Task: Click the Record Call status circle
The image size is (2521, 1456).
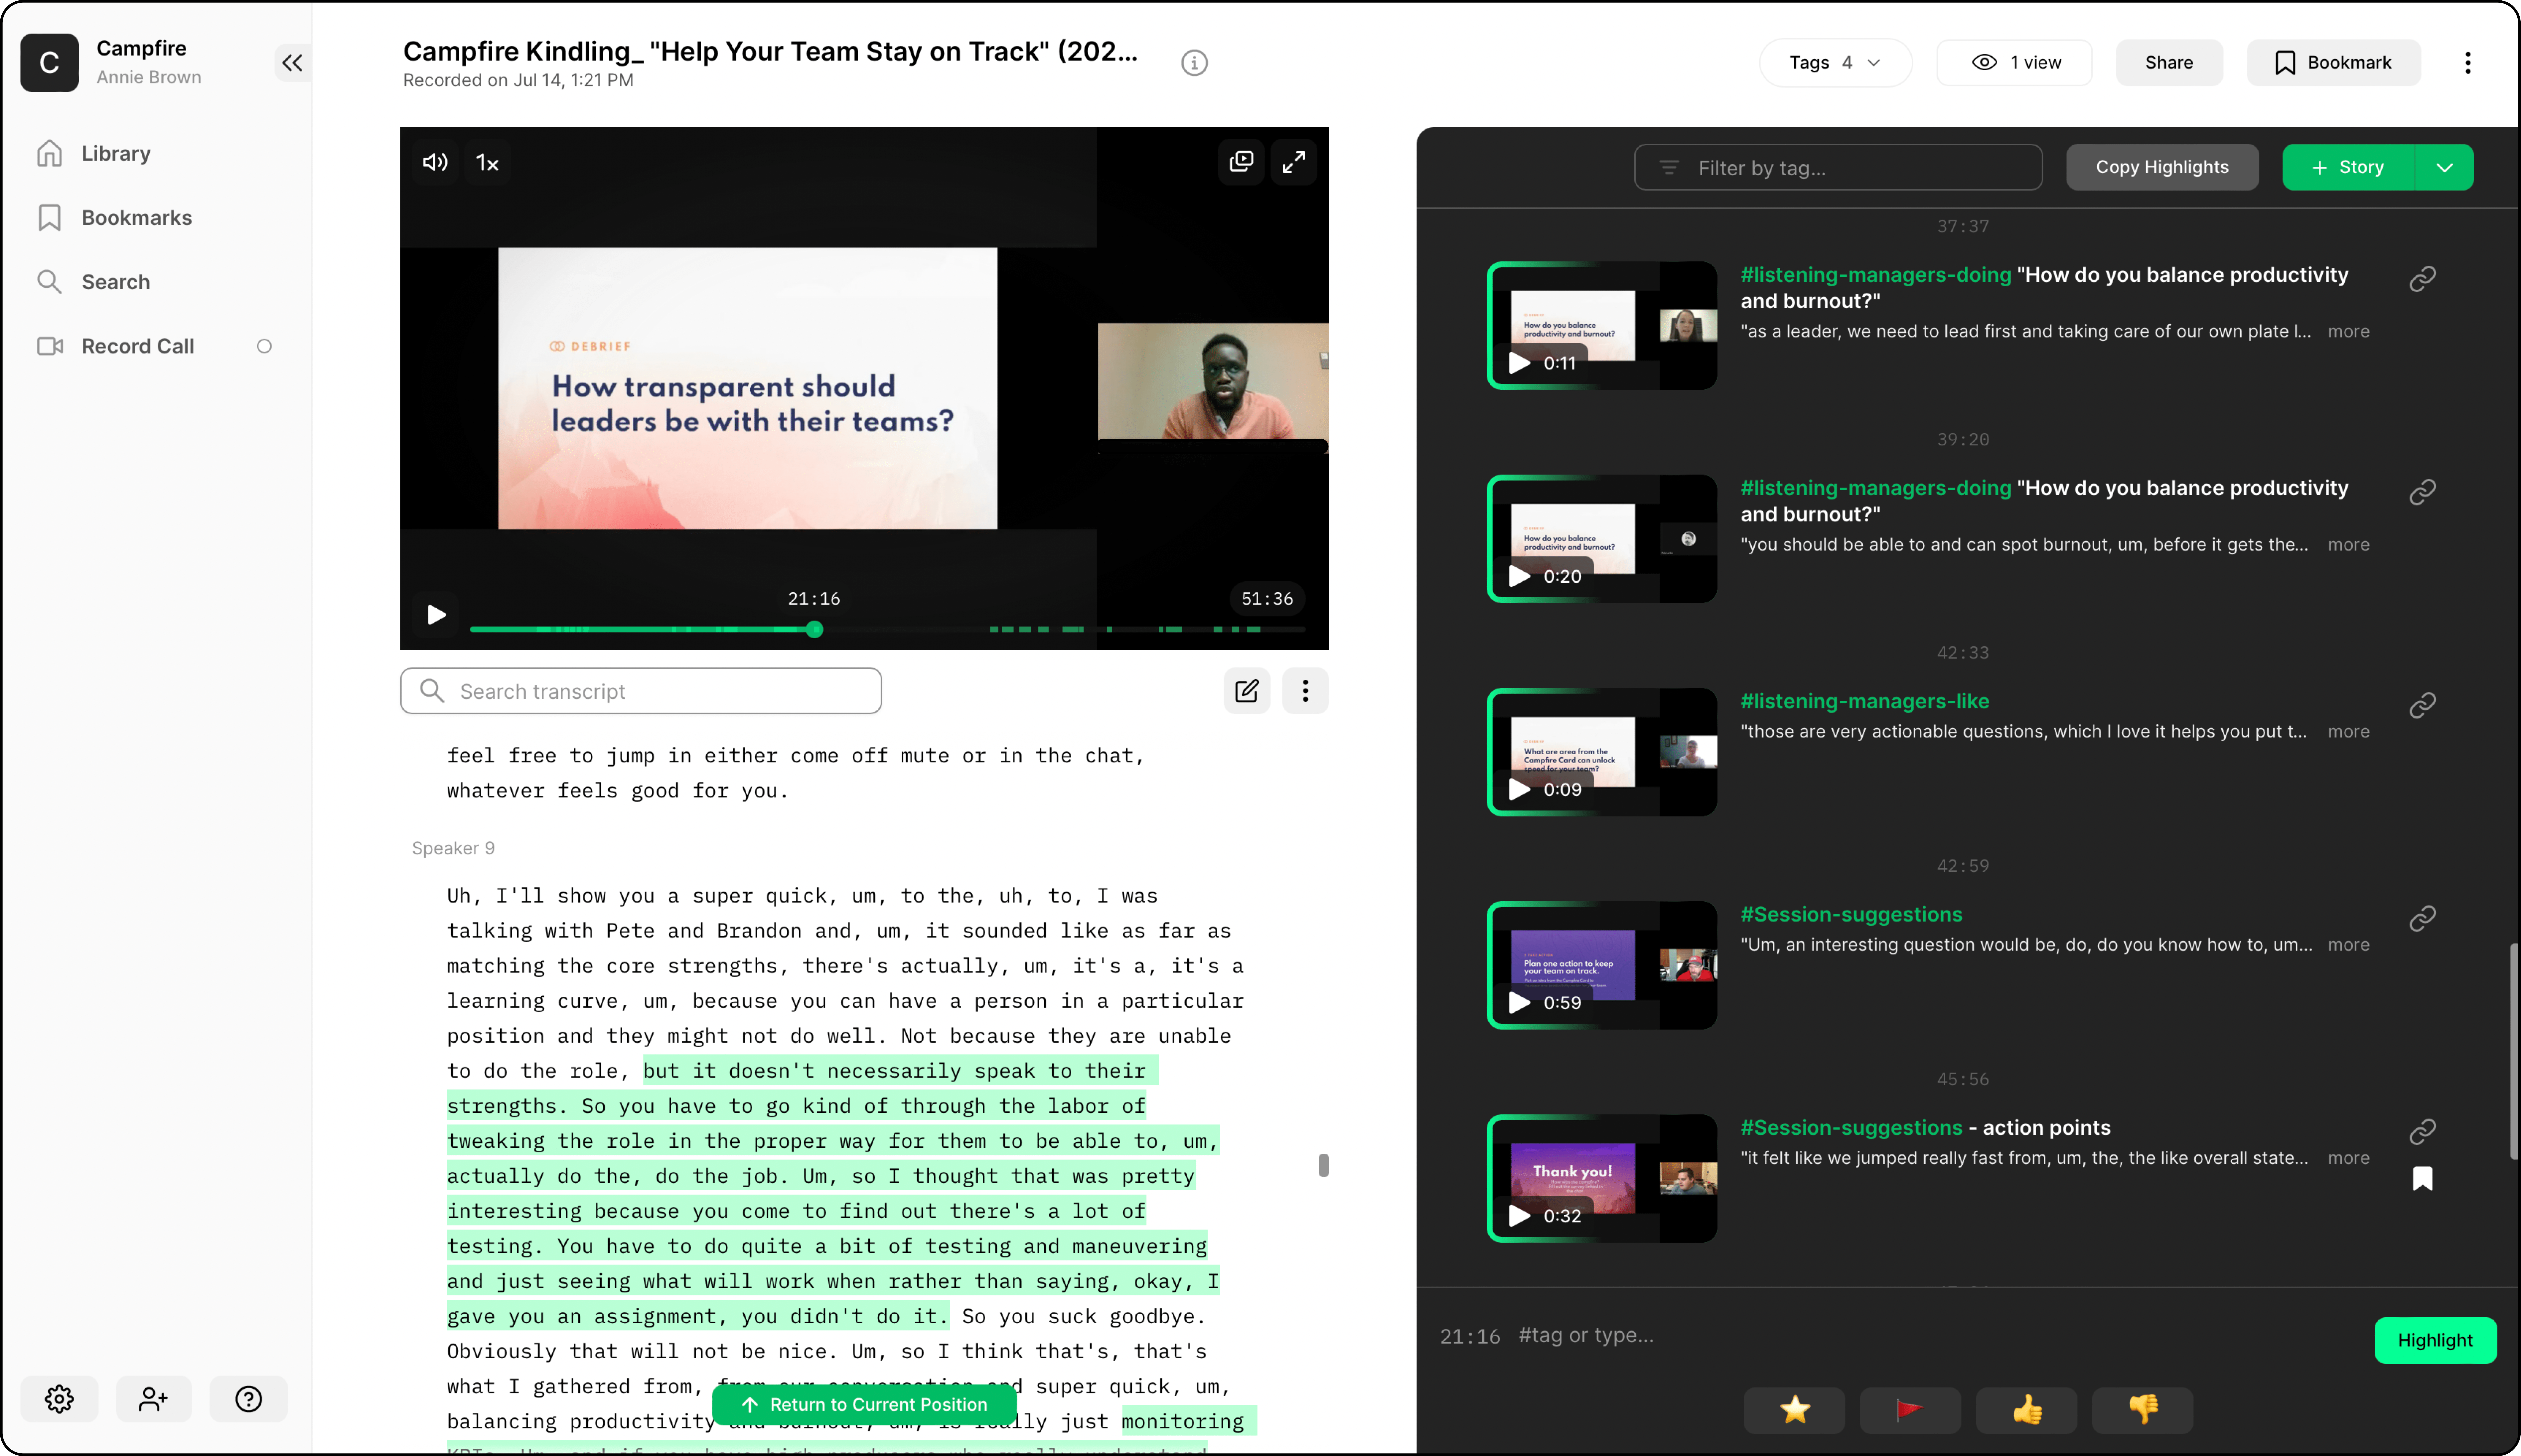Action: [x=264, y=346]
